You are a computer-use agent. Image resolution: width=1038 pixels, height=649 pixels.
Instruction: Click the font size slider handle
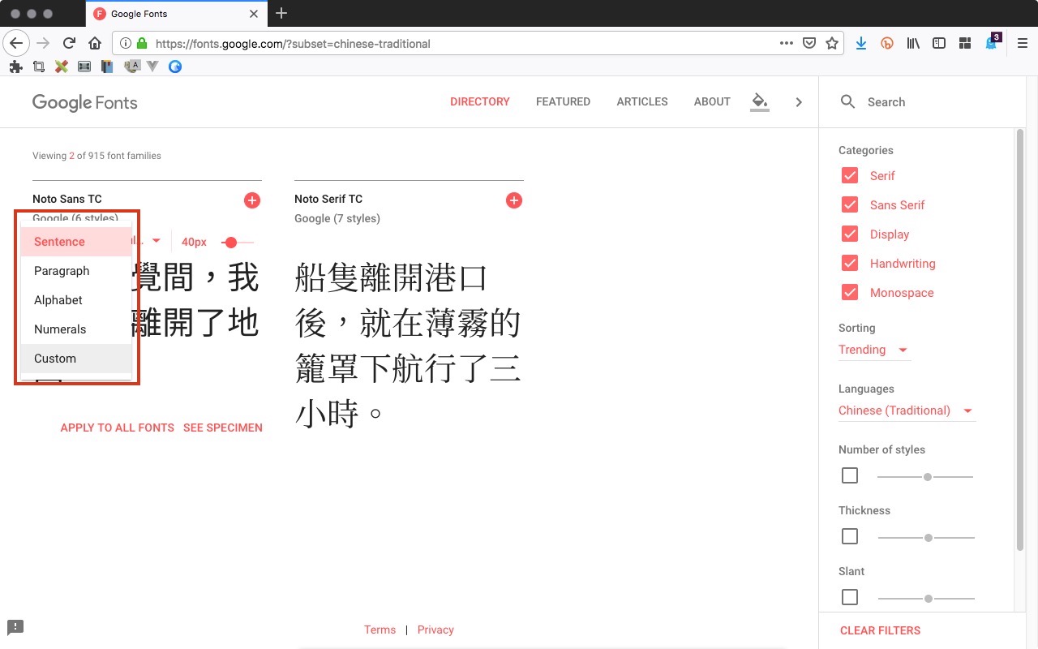tap(231, 242)
